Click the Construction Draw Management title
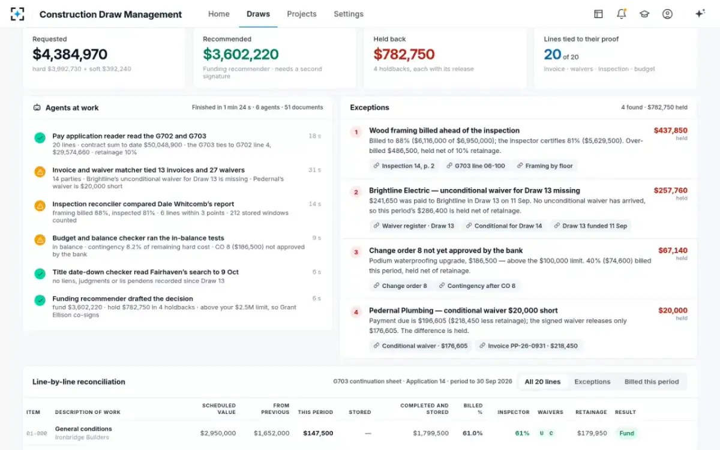This screenshot has width=720, height=450. [x=110, y=14]
